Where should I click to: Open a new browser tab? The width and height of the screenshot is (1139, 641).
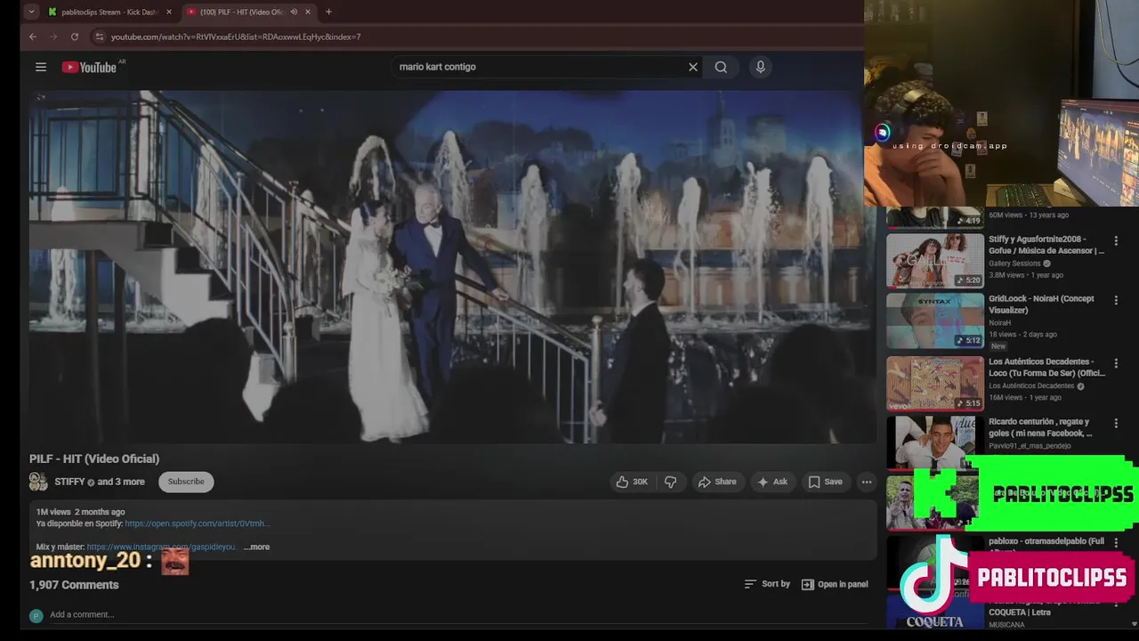point(328,12)
